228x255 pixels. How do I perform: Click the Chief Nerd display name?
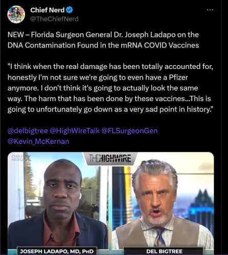48,10
